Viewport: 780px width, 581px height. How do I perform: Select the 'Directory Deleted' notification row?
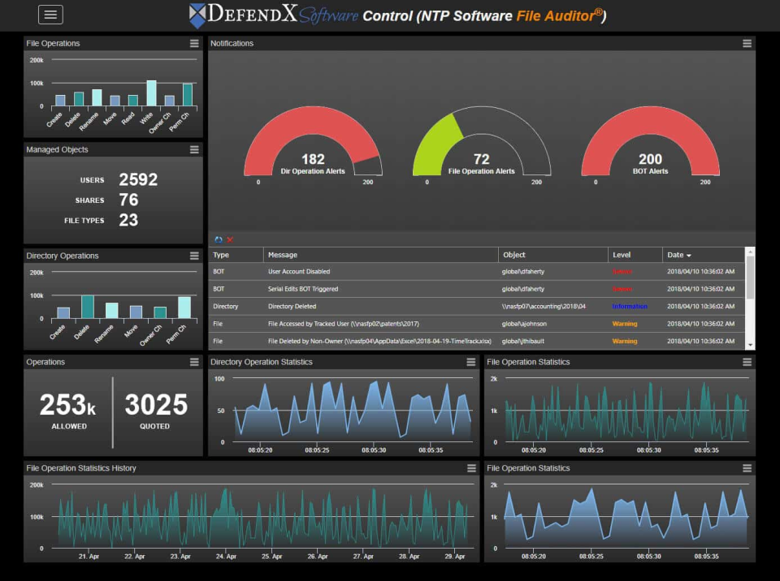[477, 306]
